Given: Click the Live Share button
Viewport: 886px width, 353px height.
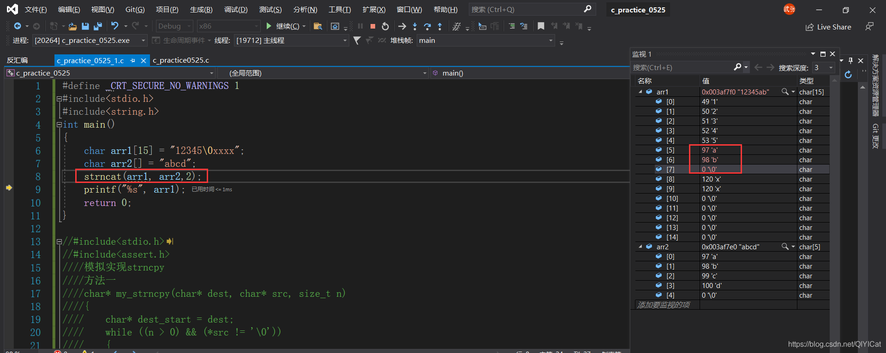Looking at the screenshot, I should pos(828,27).
